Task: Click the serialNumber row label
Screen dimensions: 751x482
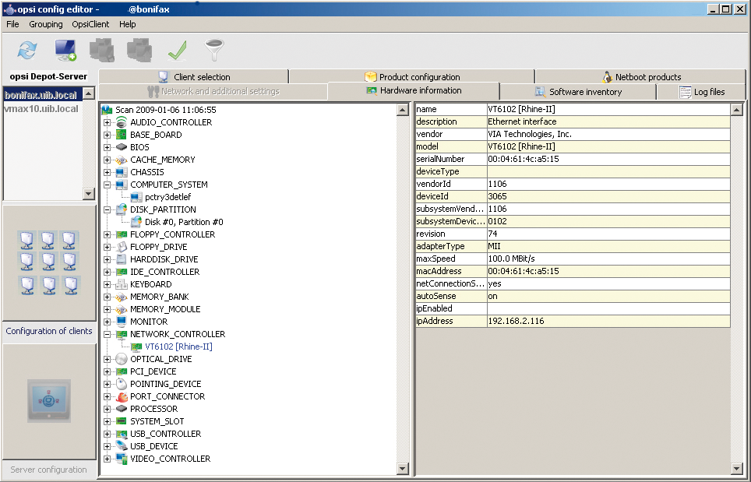Action: point(440,159)
